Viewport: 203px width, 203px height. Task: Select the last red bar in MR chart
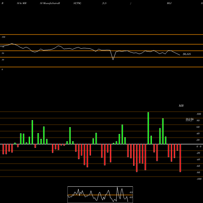tap(180, 158)
